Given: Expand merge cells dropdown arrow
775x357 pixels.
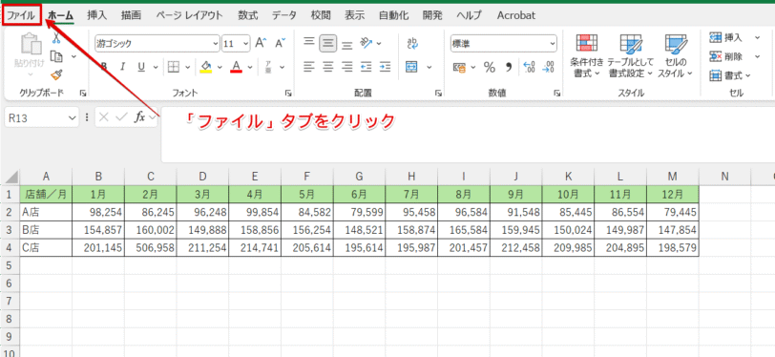Looking at the screenshot, I should point(429,67).
